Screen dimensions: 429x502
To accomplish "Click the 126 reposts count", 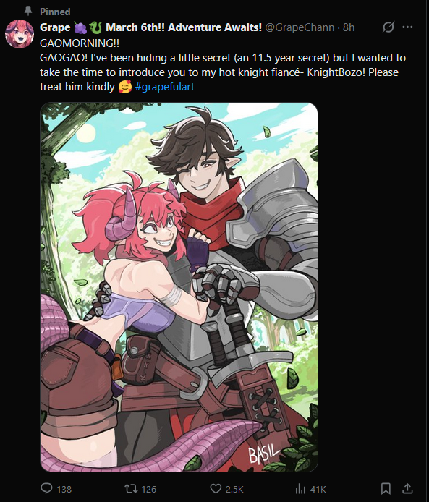I will [x=149, y=489].
